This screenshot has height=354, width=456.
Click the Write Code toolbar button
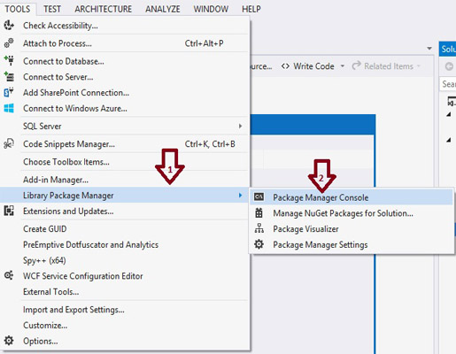(308, 66)
